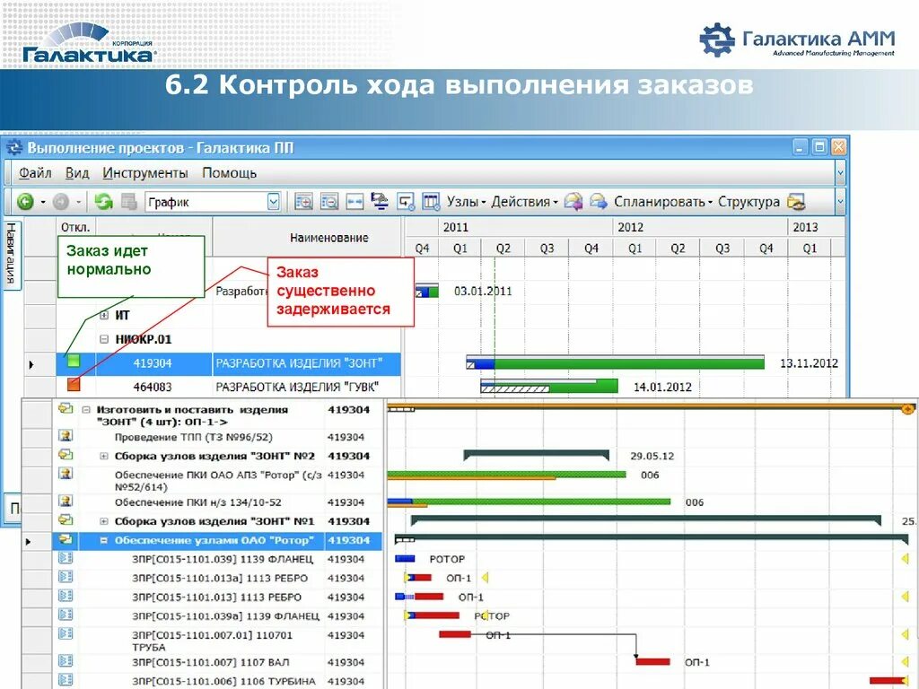This screenshot has height=689, width=919.
Task: Click the green bar for Обеспечение ПКИ н/з 134/10-52
Action: tap(541, 501)
